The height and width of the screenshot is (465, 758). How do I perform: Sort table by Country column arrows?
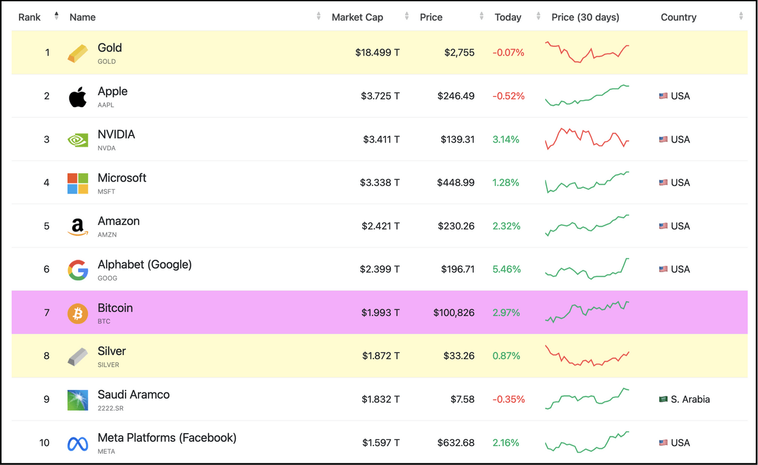[741, 16]
